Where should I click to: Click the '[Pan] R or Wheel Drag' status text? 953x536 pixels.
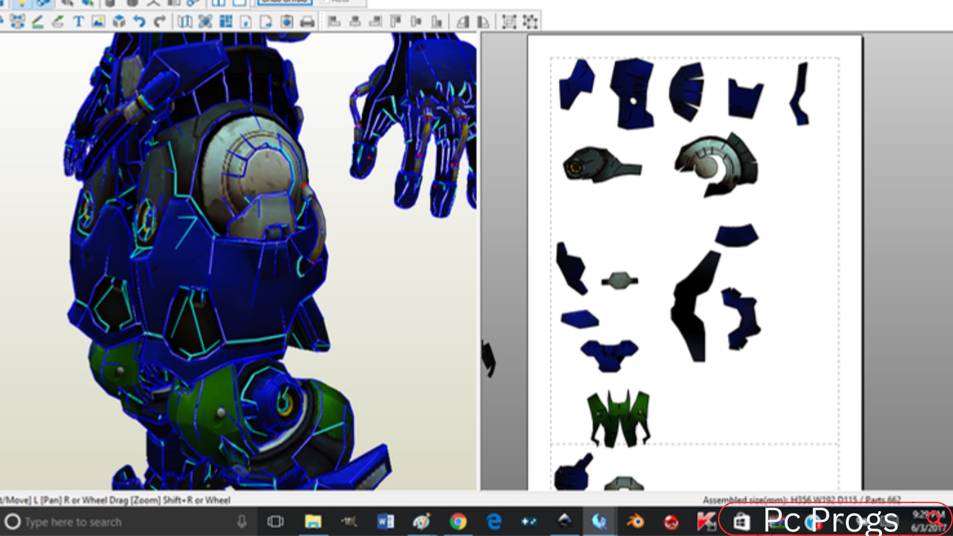(85, 500)
